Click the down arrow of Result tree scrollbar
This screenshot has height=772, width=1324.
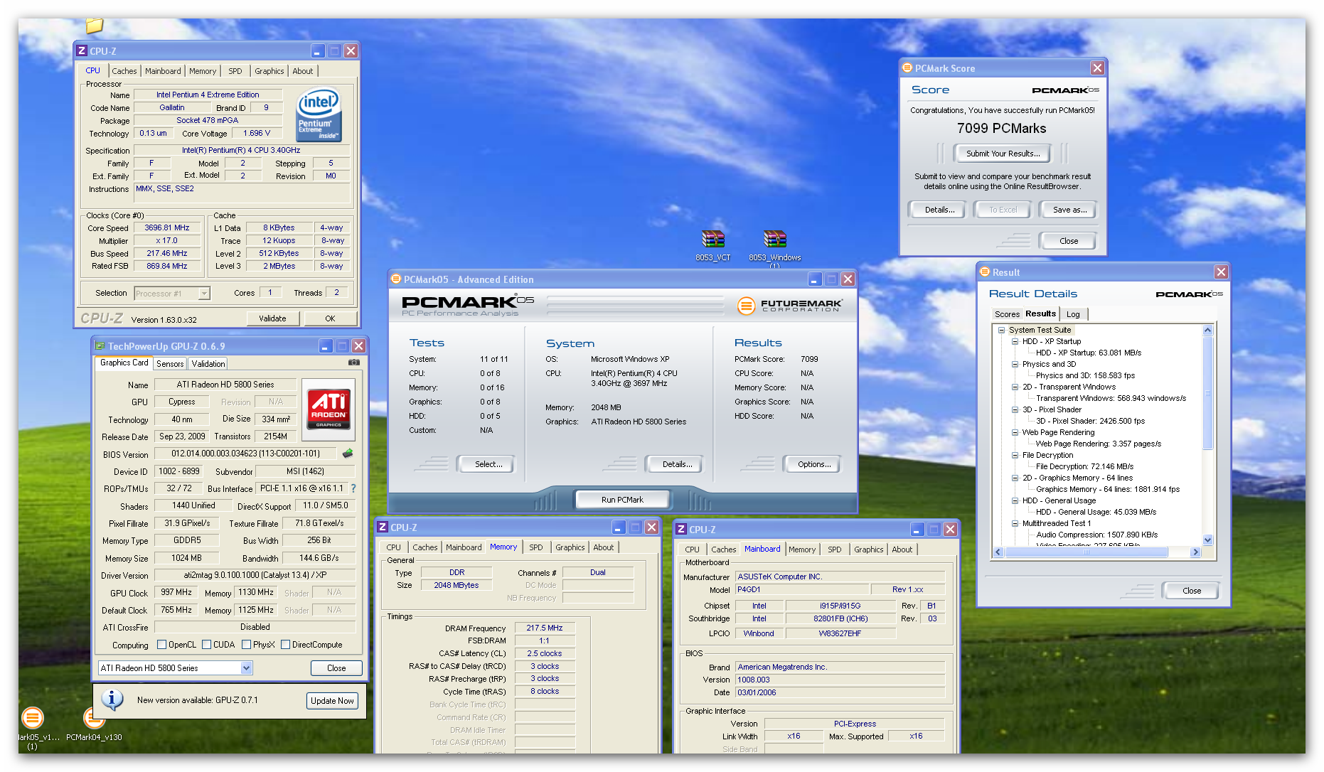[1207, 540]
